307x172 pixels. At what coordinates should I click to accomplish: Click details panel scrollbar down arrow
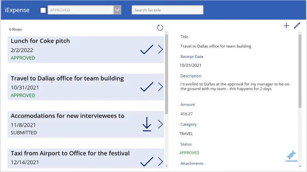tap(300, 166)
